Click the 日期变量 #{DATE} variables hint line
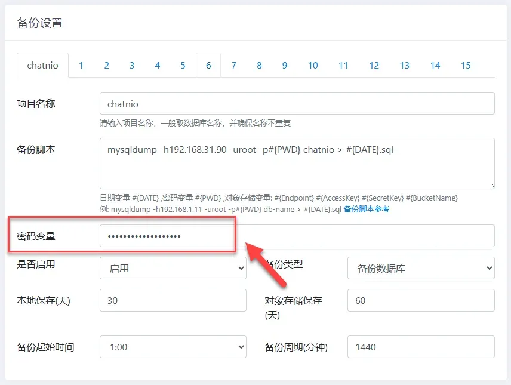511x385 pixels. (x=279, y=198)
